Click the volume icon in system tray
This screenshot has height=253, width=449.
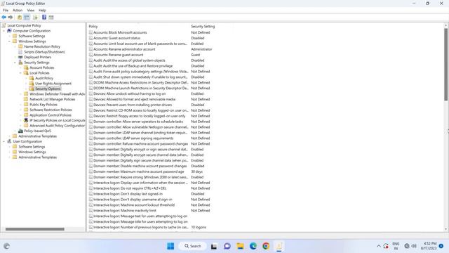click(414, 246)
